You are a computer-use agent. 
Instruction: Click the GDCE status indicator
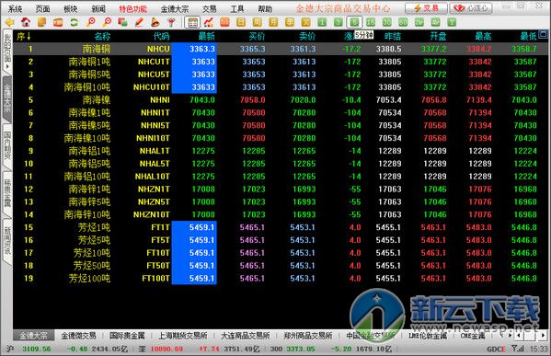(496, 349)
